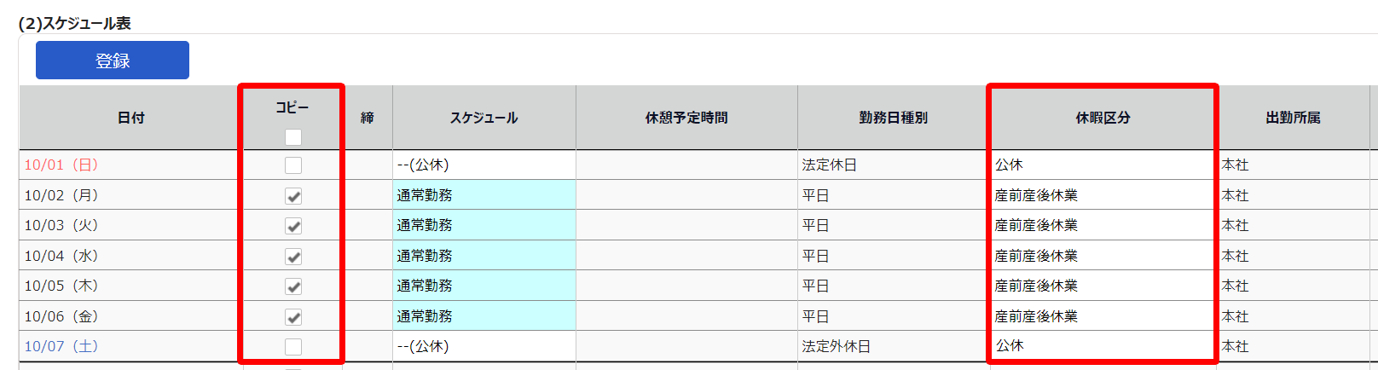Uncheck the copy checkbox for 10/06
The image size is (1378, 370).
coord(293,317)
